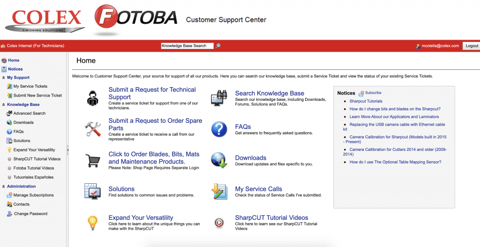The image size is (480, 247).
Task: Click the user icon beside mcolella@colex.com
Action: (x=418, y=46)
